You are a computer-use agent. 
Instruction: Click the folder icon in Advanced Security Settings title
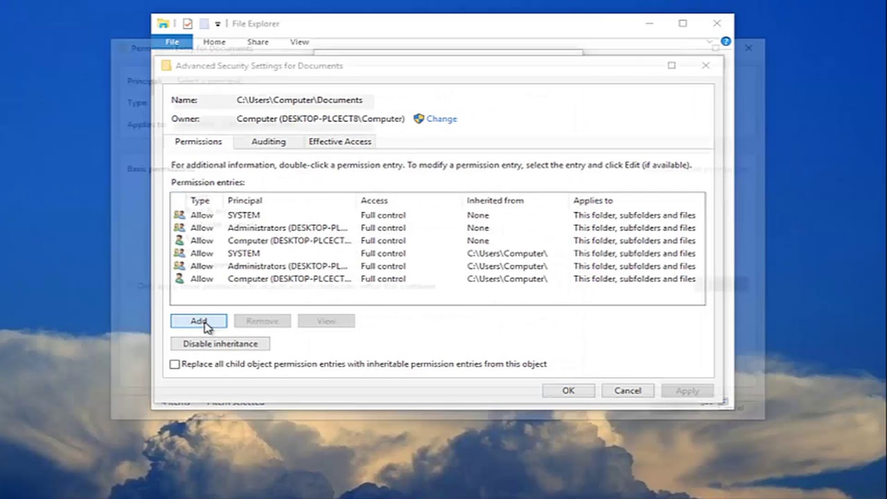click(x=166, y=66)
